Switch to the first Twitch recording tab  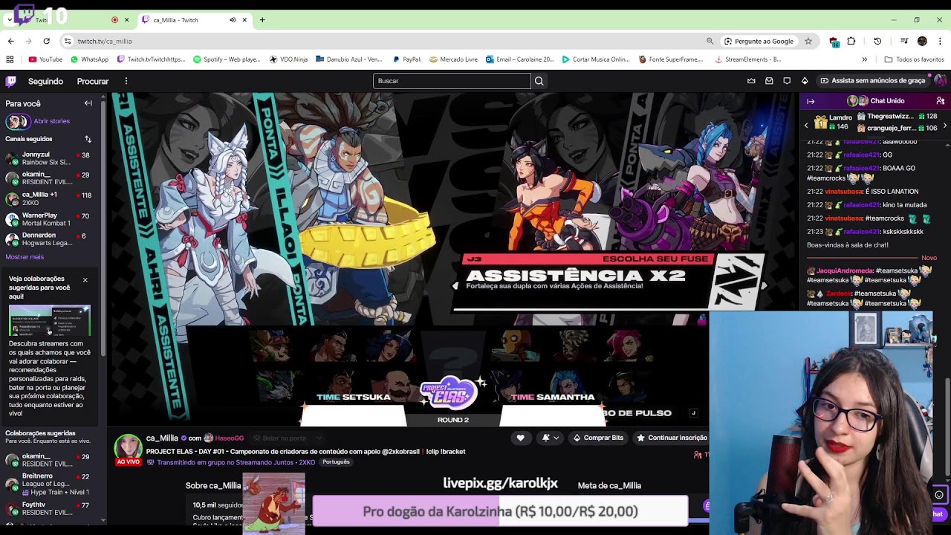(x=74, y=20)
